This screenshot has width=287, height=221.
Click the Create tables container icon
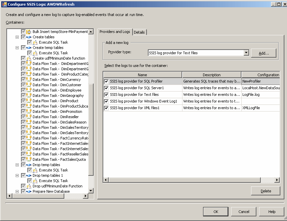[x=29, y=37]
